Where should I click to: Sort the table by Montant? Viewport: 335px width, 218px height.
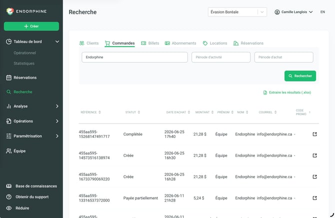click(x=212, y=112)
